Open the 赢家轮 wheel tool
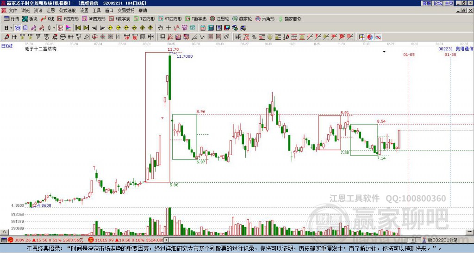The image size is (474, 253). 242,18
